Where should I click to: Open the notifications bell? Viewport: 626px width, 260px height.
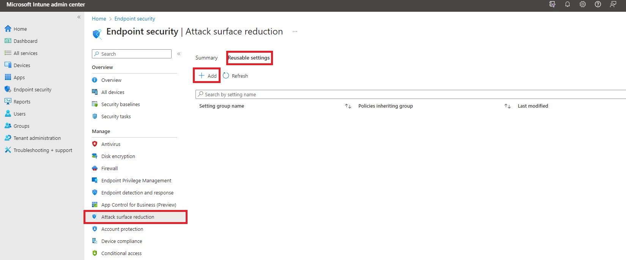(568, 5)
